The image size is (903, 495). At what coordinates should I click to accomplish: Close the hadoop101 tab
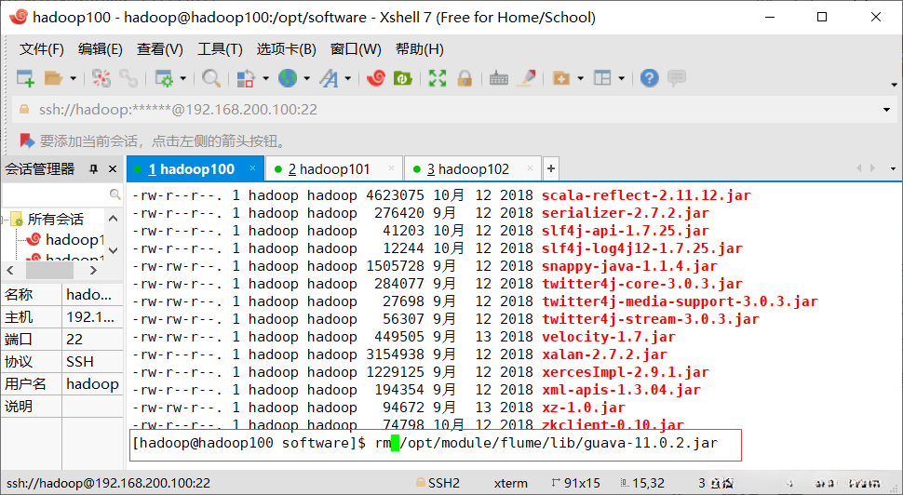tap(392, 168)
